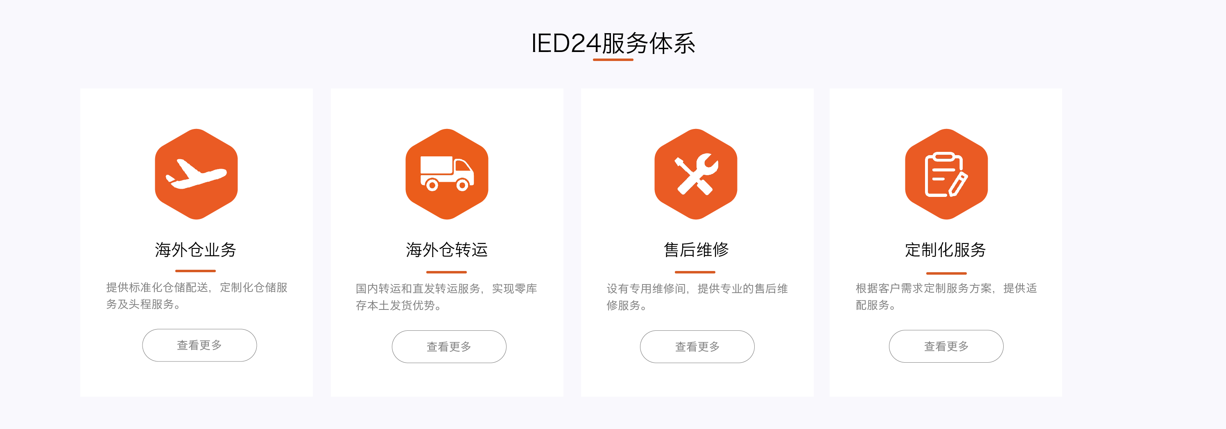
Task: Click the 提供标准化仓储配送 description text
Action: click(197, 296)
